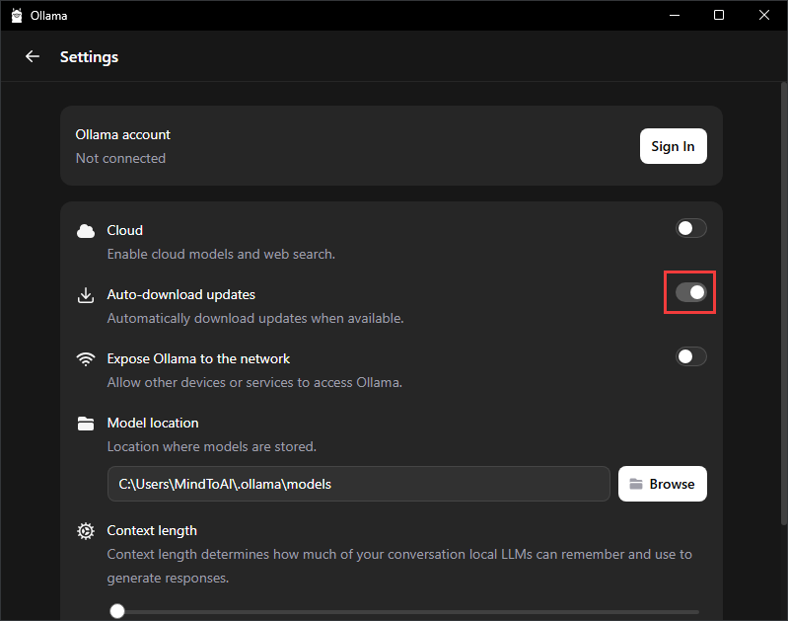The width and height of the screenshot is (788, 621).
Task: Click the 'Cloud' label text
Action: point(124,230)
